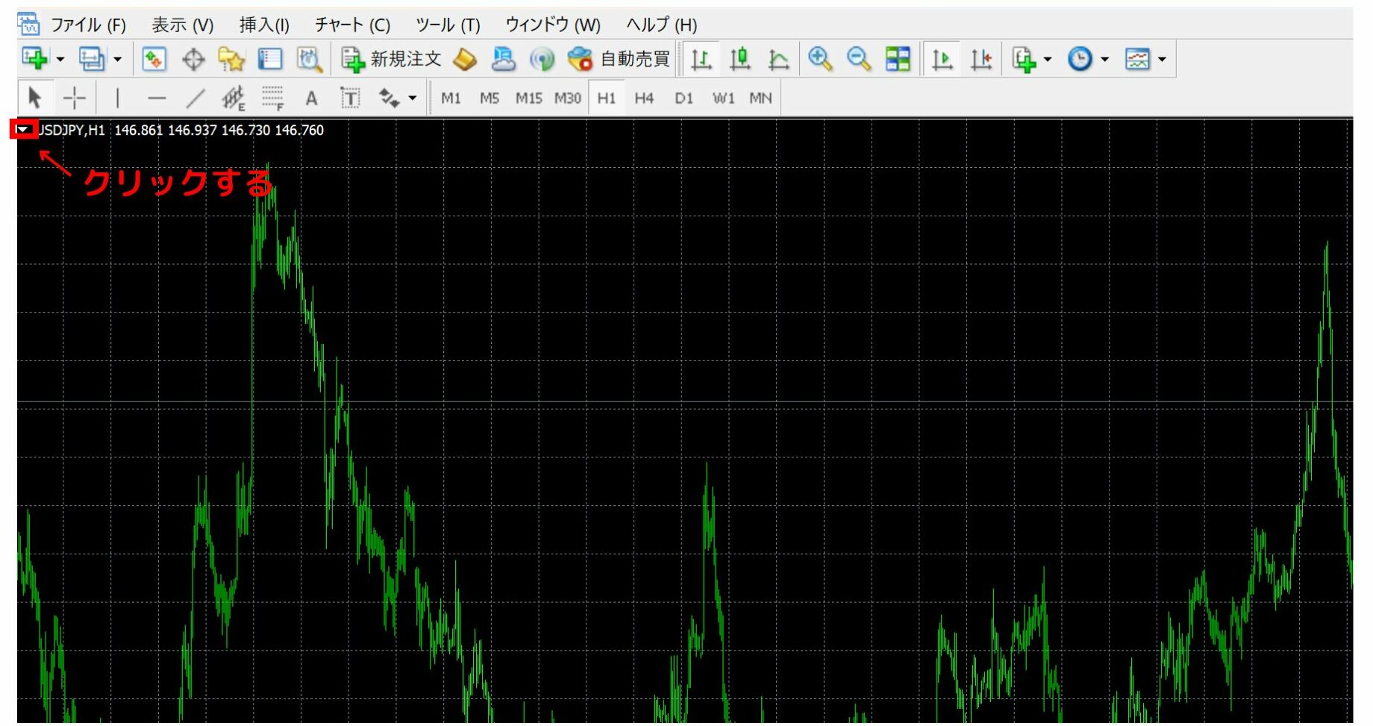Image resolution: width=1373 pixels, height=726 pixels.
Task: Click the 自動売買 auto trading button
Action: click(619, 59)
